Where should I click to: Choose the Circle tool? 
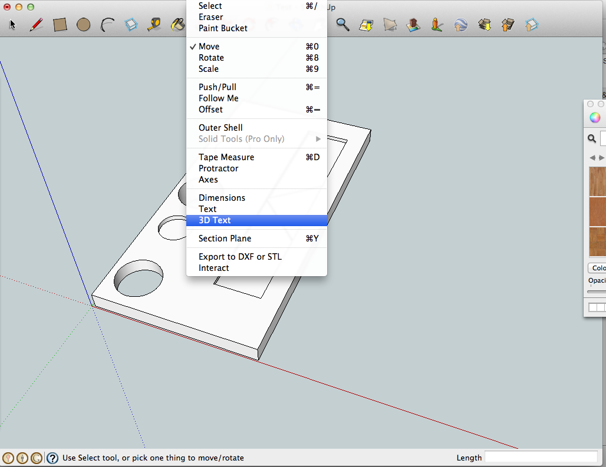(84, 25)
